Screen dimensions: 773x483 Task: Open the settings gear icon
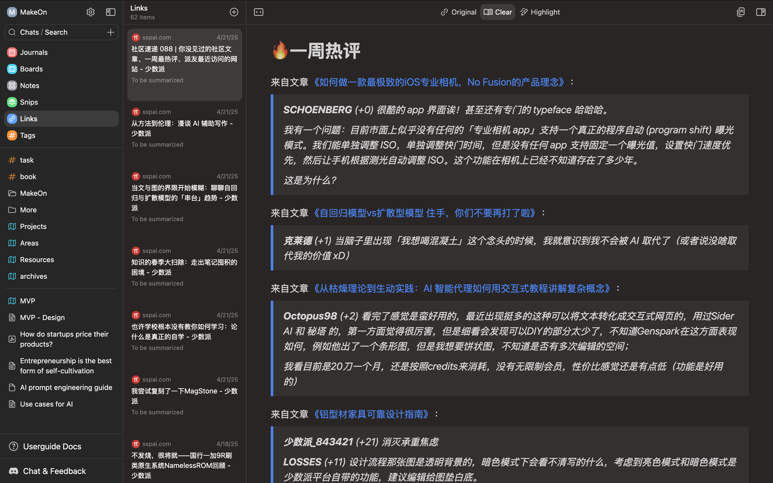pos(90,12)
